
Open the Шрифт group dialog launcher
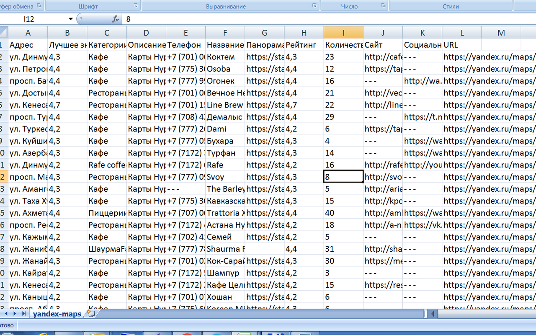136,6
